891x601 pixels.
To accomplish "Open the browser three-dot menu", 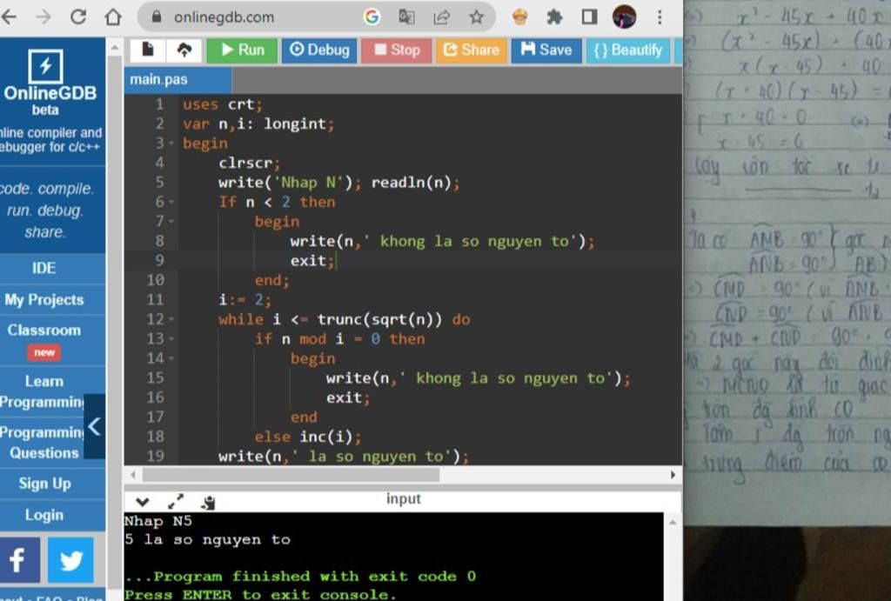I will point(660,17).
